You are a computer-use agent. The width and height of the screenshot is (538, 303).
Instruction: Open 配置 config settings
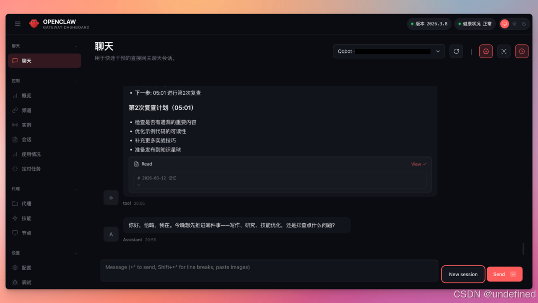pyautogui.click(x=45, y=268)
